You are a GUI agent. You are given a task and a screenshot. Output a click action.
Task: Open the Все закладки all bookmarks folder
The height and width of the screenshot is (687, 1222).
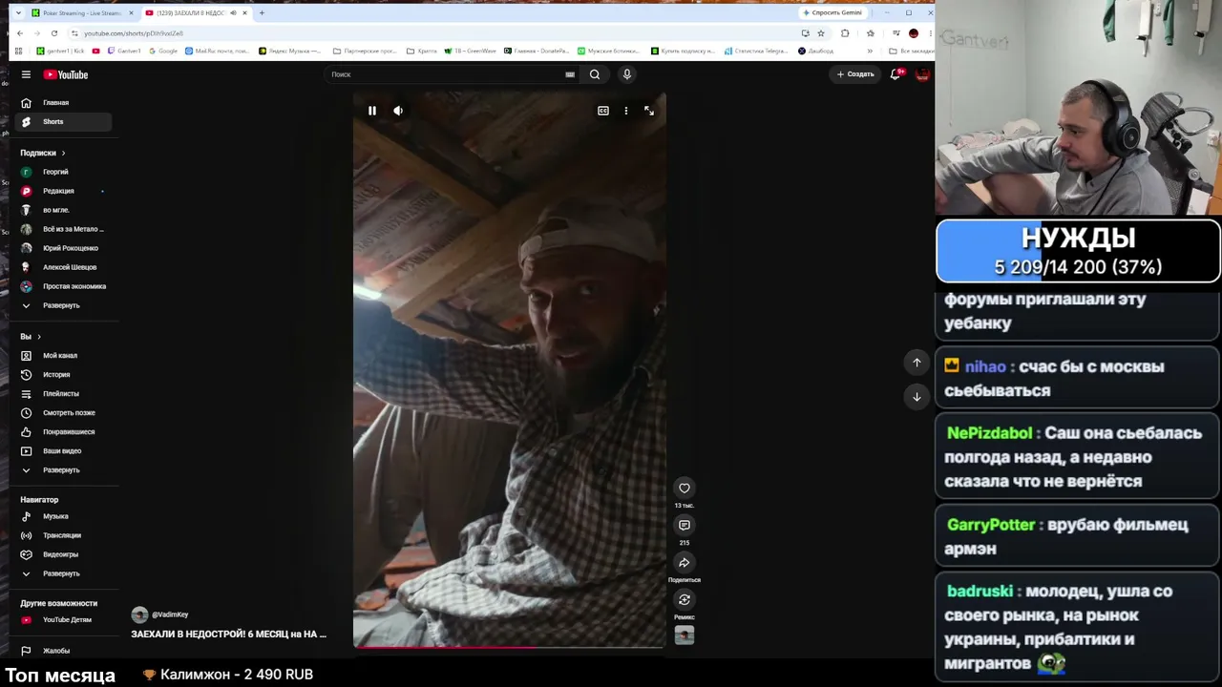coord(910,51)
